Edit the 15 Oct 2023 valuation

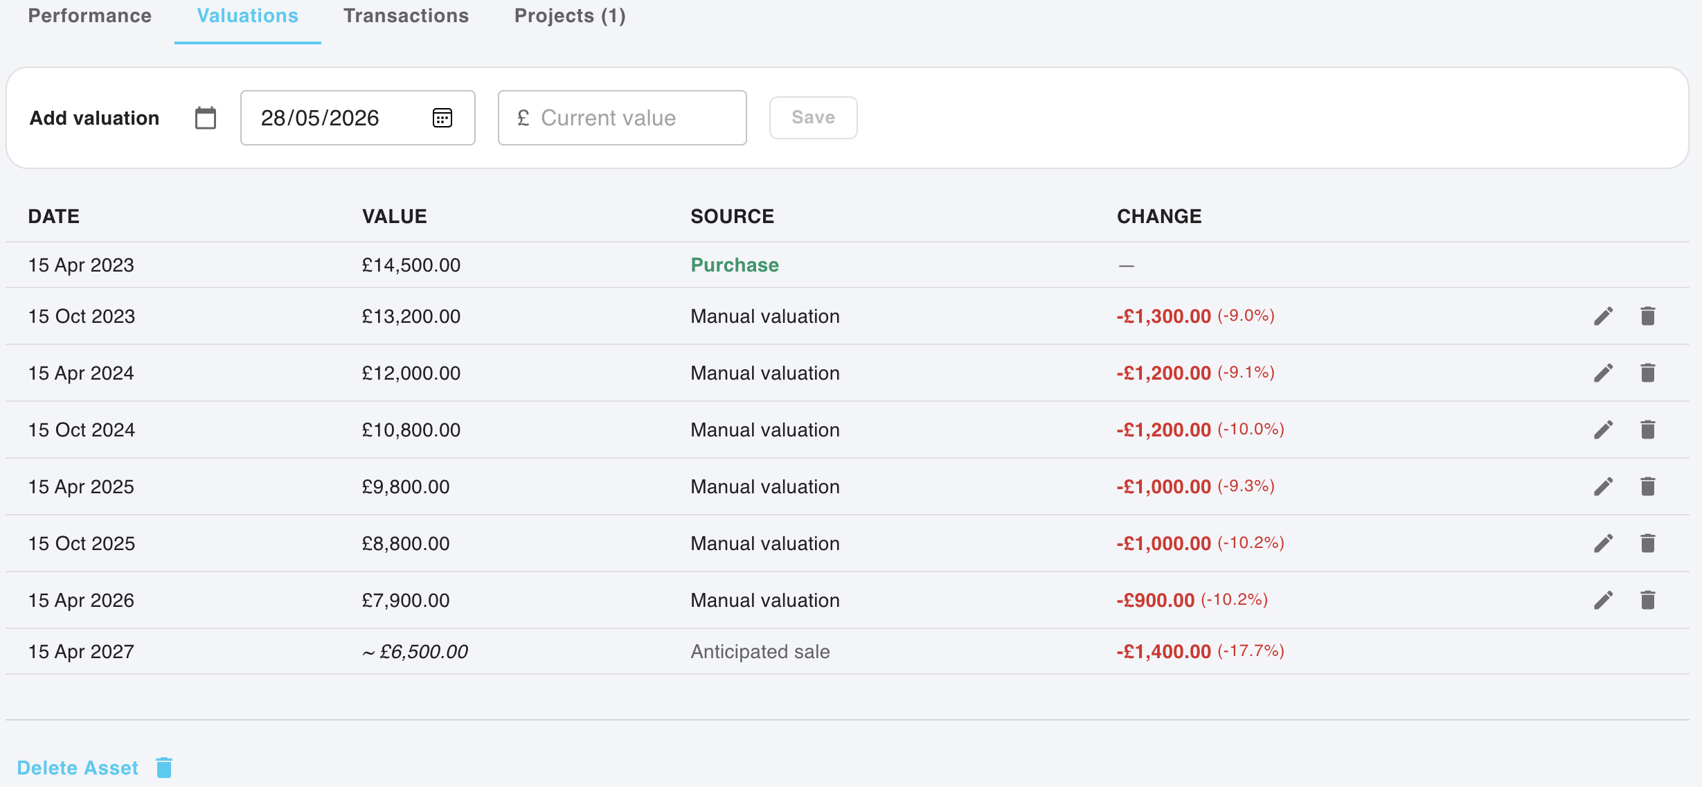click(x=1603, y=317)
